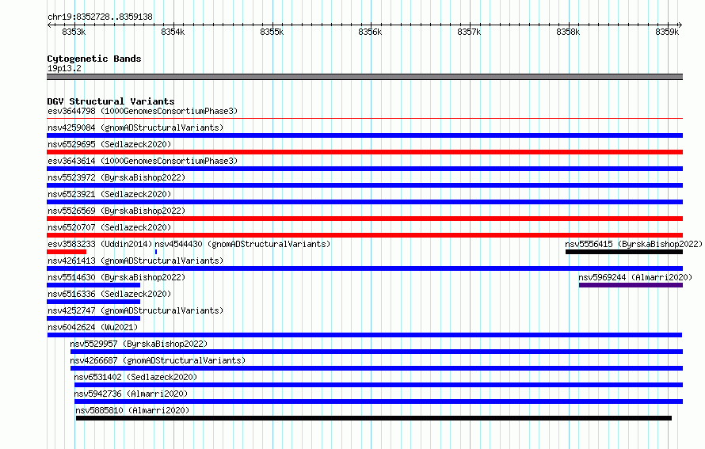Click the blue bar for nsv6523921
Image resolution: width=705 pixels, height=449 pixels.
364,202
